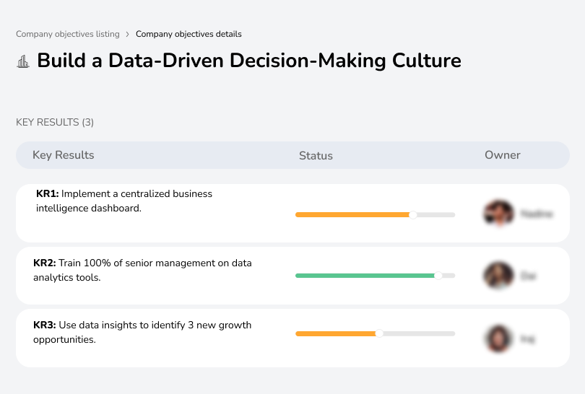
Task: Click the KR1 owner name
Action: pyautogui.click(x=537, y=214)
